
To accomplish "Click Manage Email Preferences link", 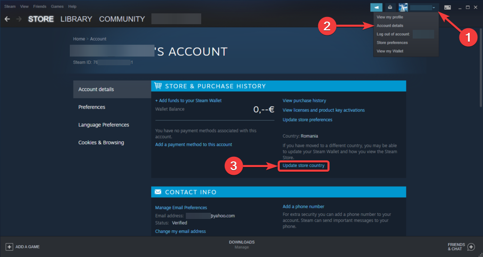I will pos(181,208).
